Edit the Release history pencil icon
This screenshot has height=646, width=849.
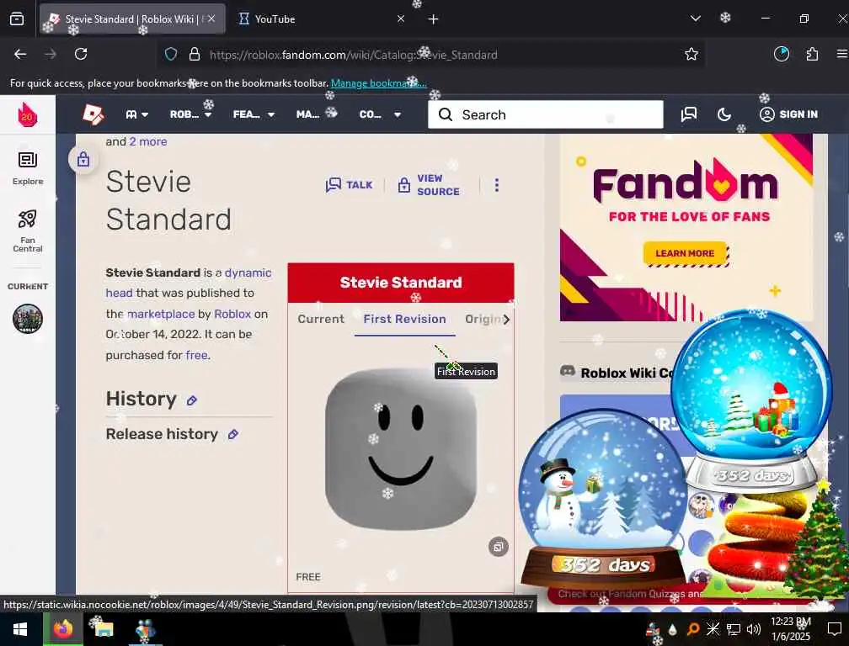point(232,435)
